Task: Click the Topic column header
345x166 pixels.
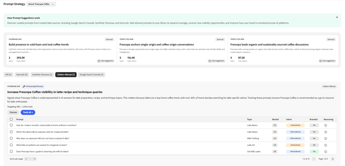Action: click(x=249, y=120)
